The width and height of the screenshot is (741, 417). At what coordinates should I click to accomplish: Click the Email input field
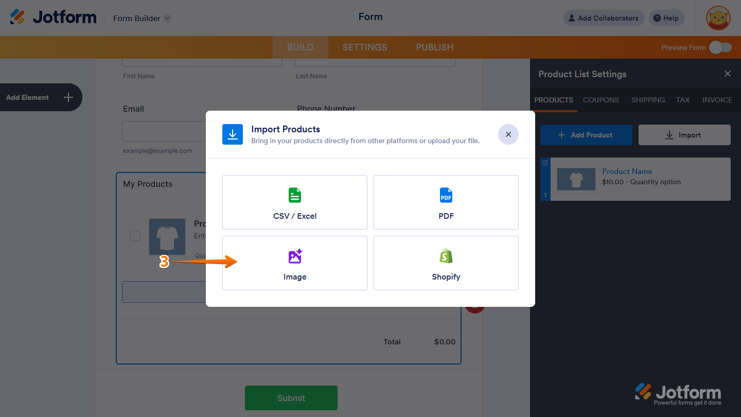coord(164,131)
